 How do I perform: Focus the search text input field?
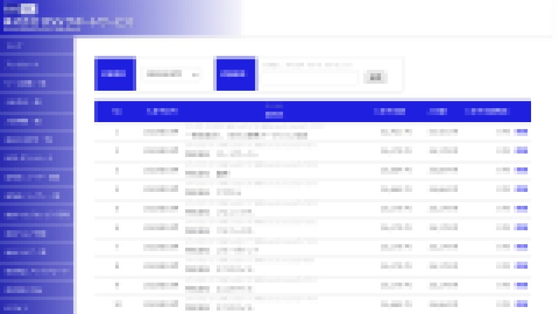point(309,78)
